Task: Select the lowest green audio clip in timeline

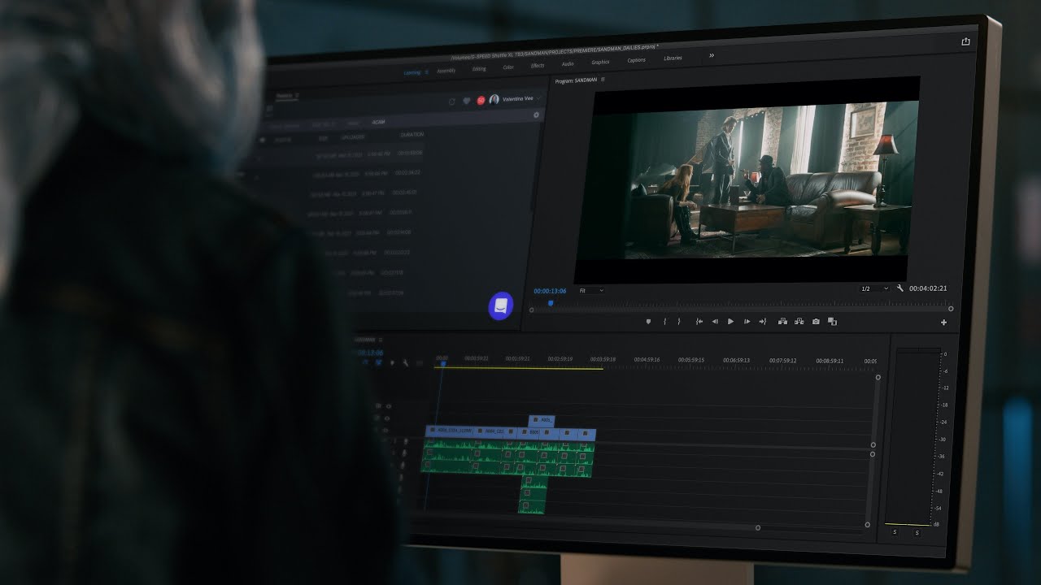Action: pos(532,506)
